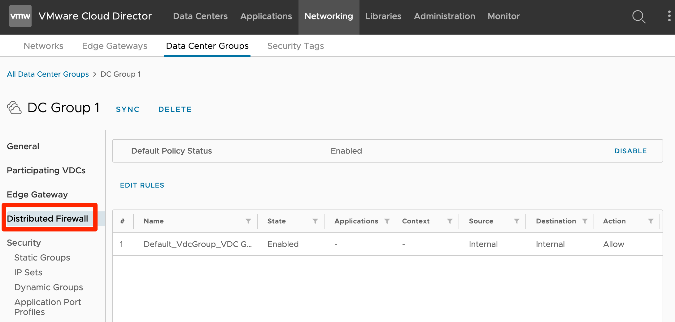The width and height of the screenshot is (675, 322).
Task: Click the Internal source cell
Action: point(483,244)
